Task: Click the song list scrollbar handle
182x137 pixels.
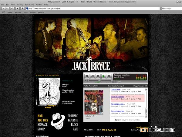Action: click(146, 111)
